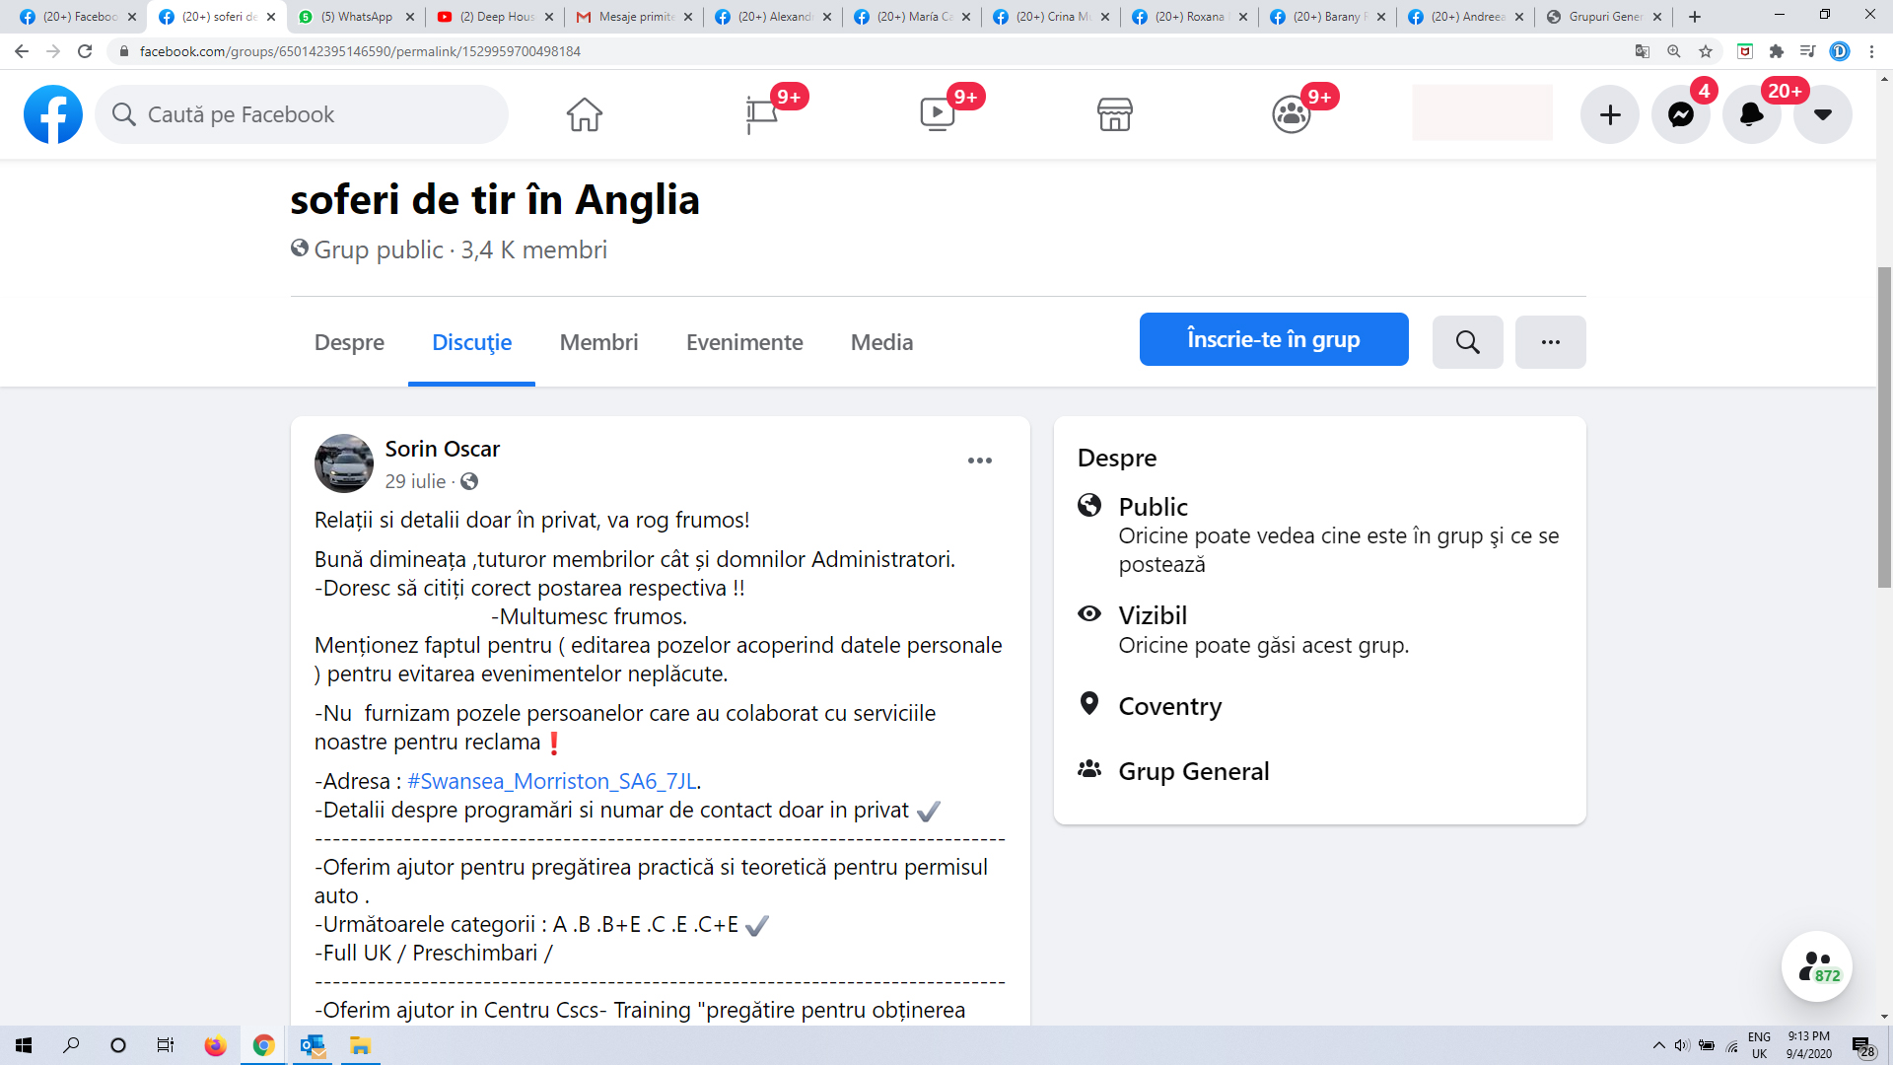Open Firefox from the taskbar
Viewport: 1893px width, 1065px height.
click(x=215, y=1045)
